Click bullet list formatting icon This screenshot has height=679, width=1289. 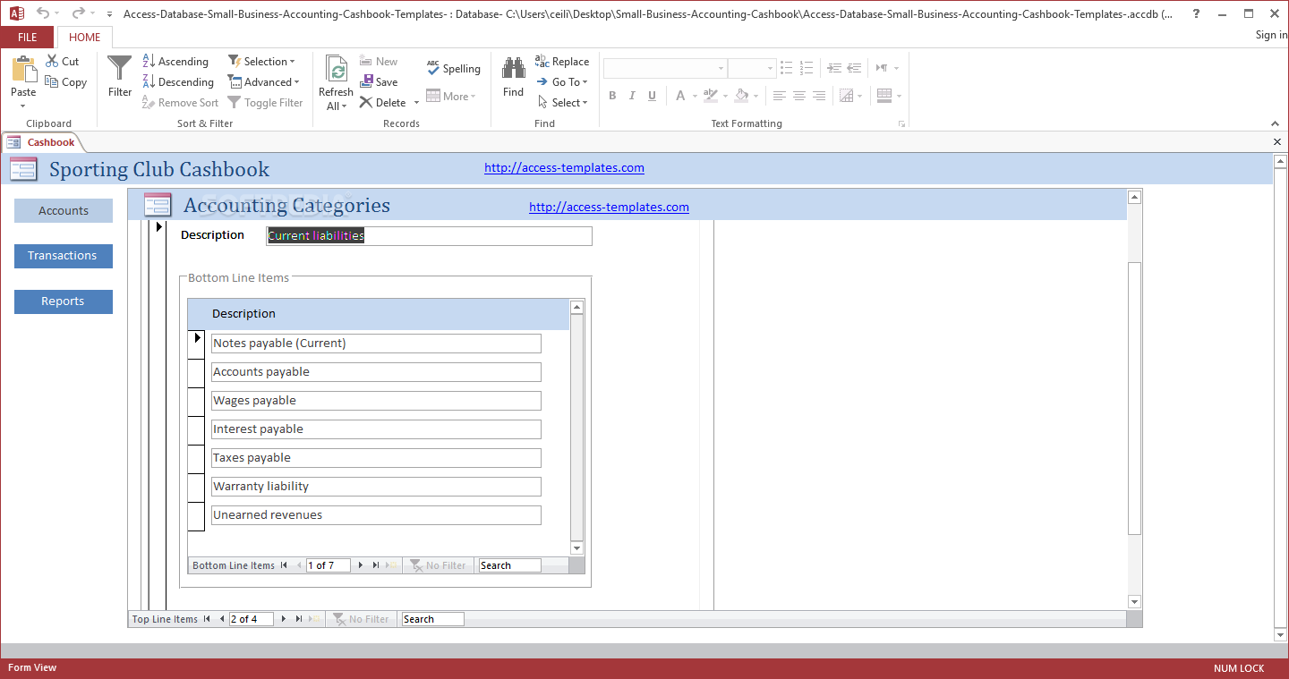[x=786, y=68]
